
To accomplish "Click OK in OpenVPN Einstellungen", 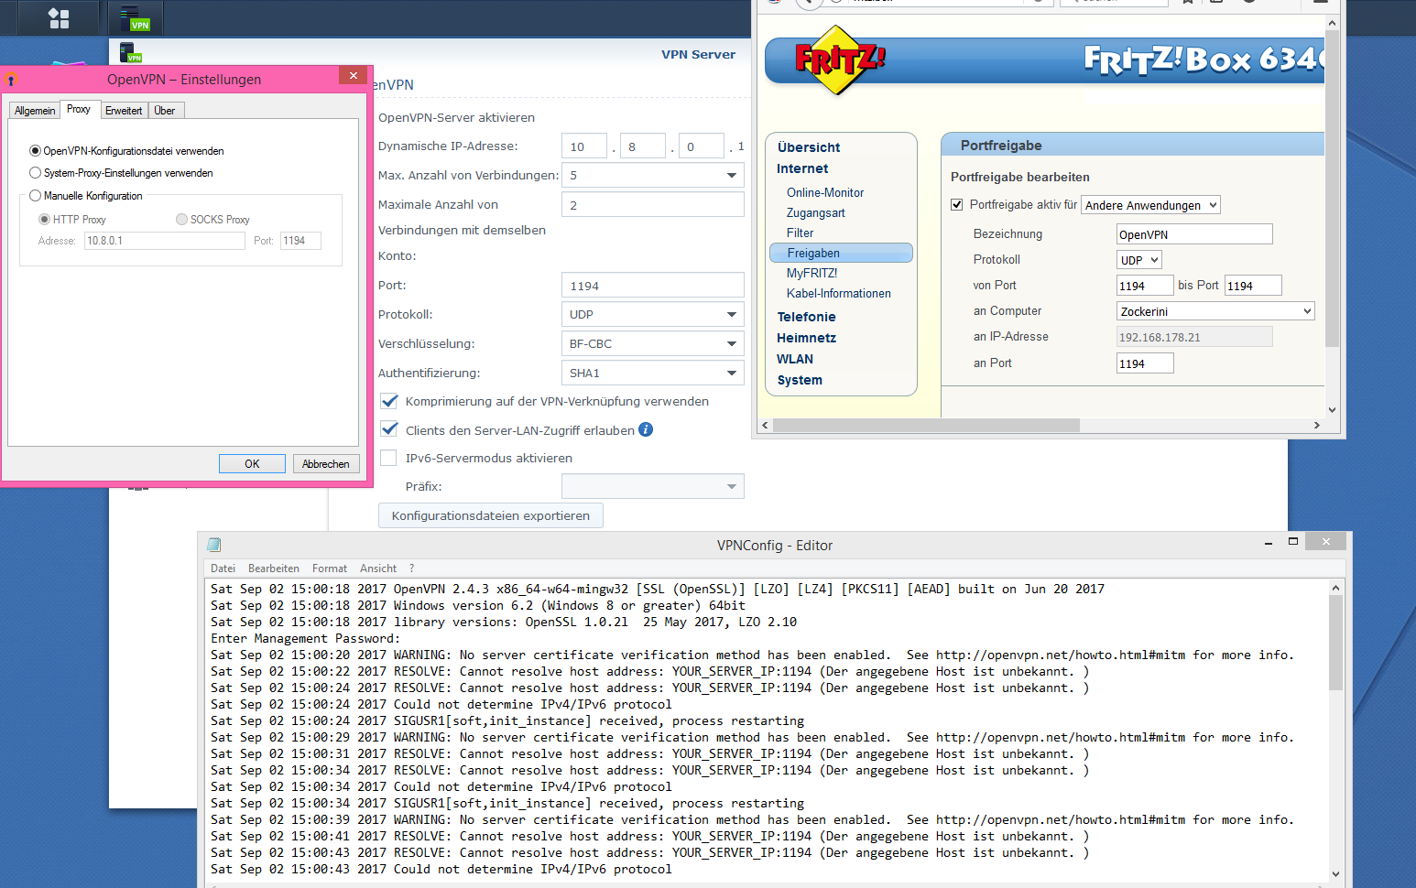I will [252, 464].
